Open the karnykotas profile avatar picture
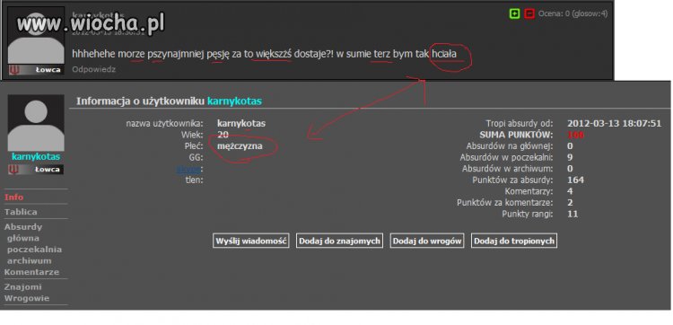 36,123
